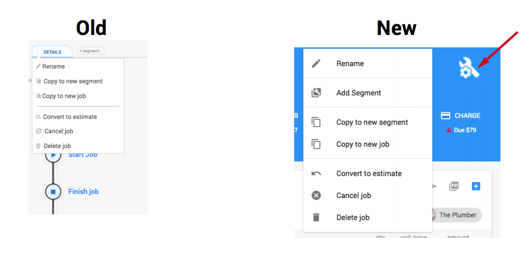The image size is (529, 253).
Task: Click the Start Job link
Action: point(82,154)
